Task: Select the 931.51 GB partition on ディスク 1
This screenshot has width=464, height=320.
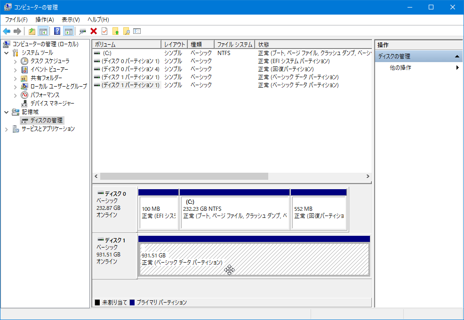Action: (x=254, y=259)
